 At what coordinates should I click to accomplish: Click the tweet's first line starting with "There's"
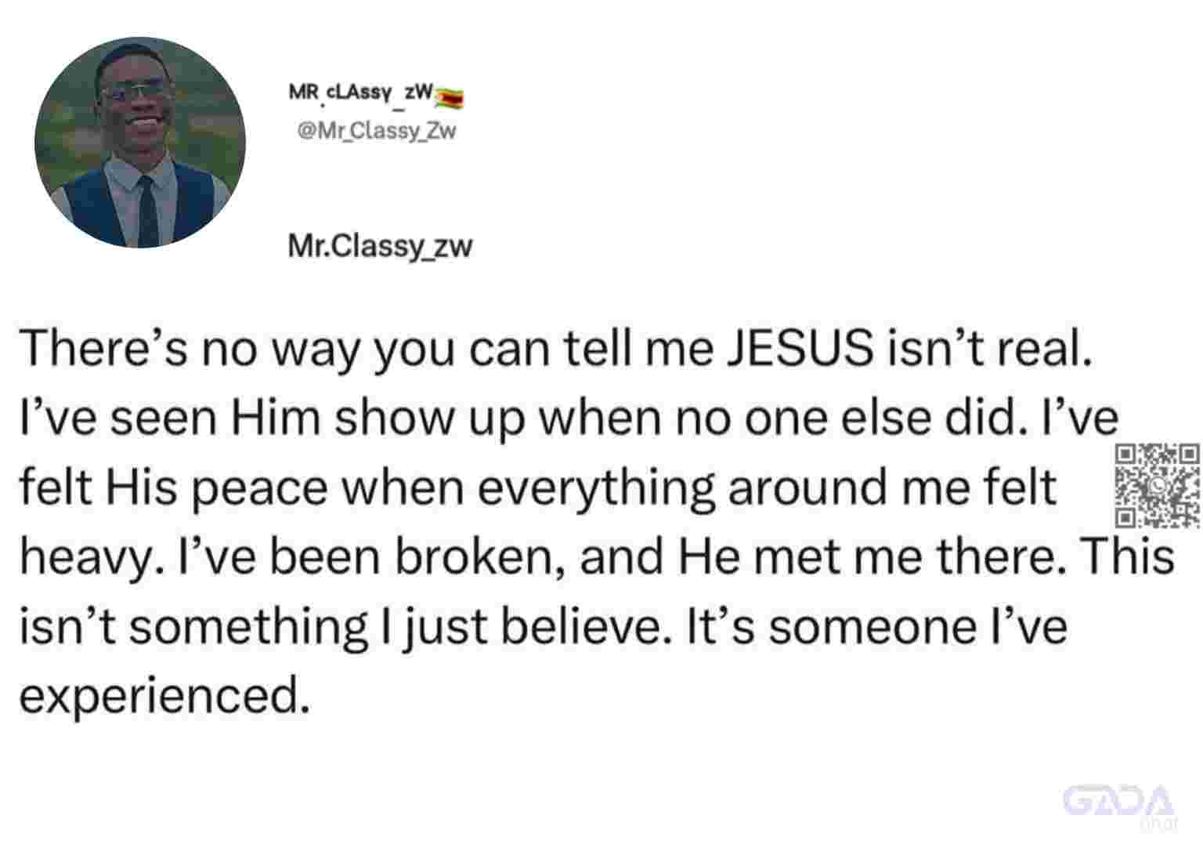point(555,350)
